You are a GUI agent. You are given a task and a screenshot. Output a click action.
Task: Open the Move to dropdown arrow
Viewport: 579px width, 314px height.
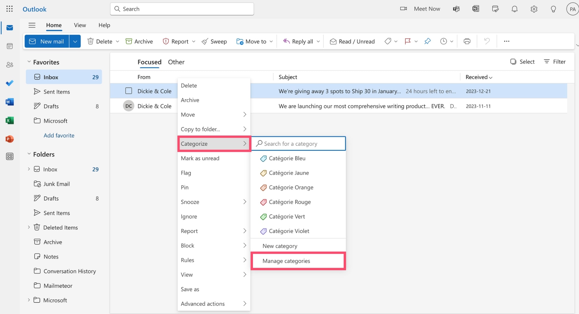pyautogui.click(x=271, y=41)
